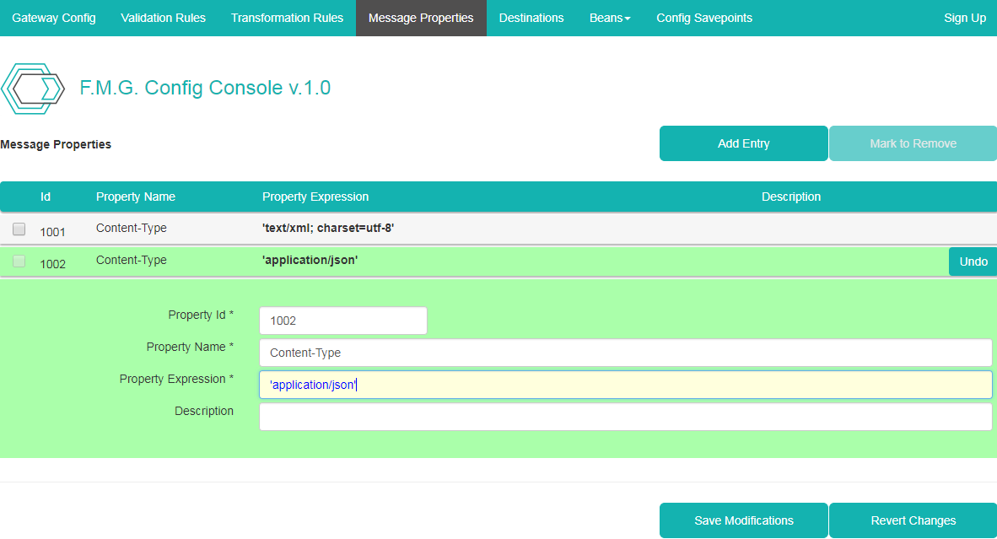Switch to Validation Rules tab
Image resolution: width=997 pixels, height=539 pixels.
pos(163,18)
